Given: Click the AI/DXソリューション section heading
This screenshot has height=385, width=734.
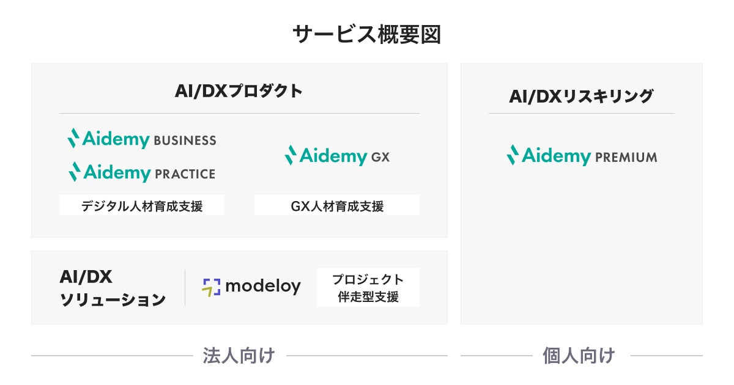Looking at the screenshot, I should pyautogui.click(x=112, y=288).
